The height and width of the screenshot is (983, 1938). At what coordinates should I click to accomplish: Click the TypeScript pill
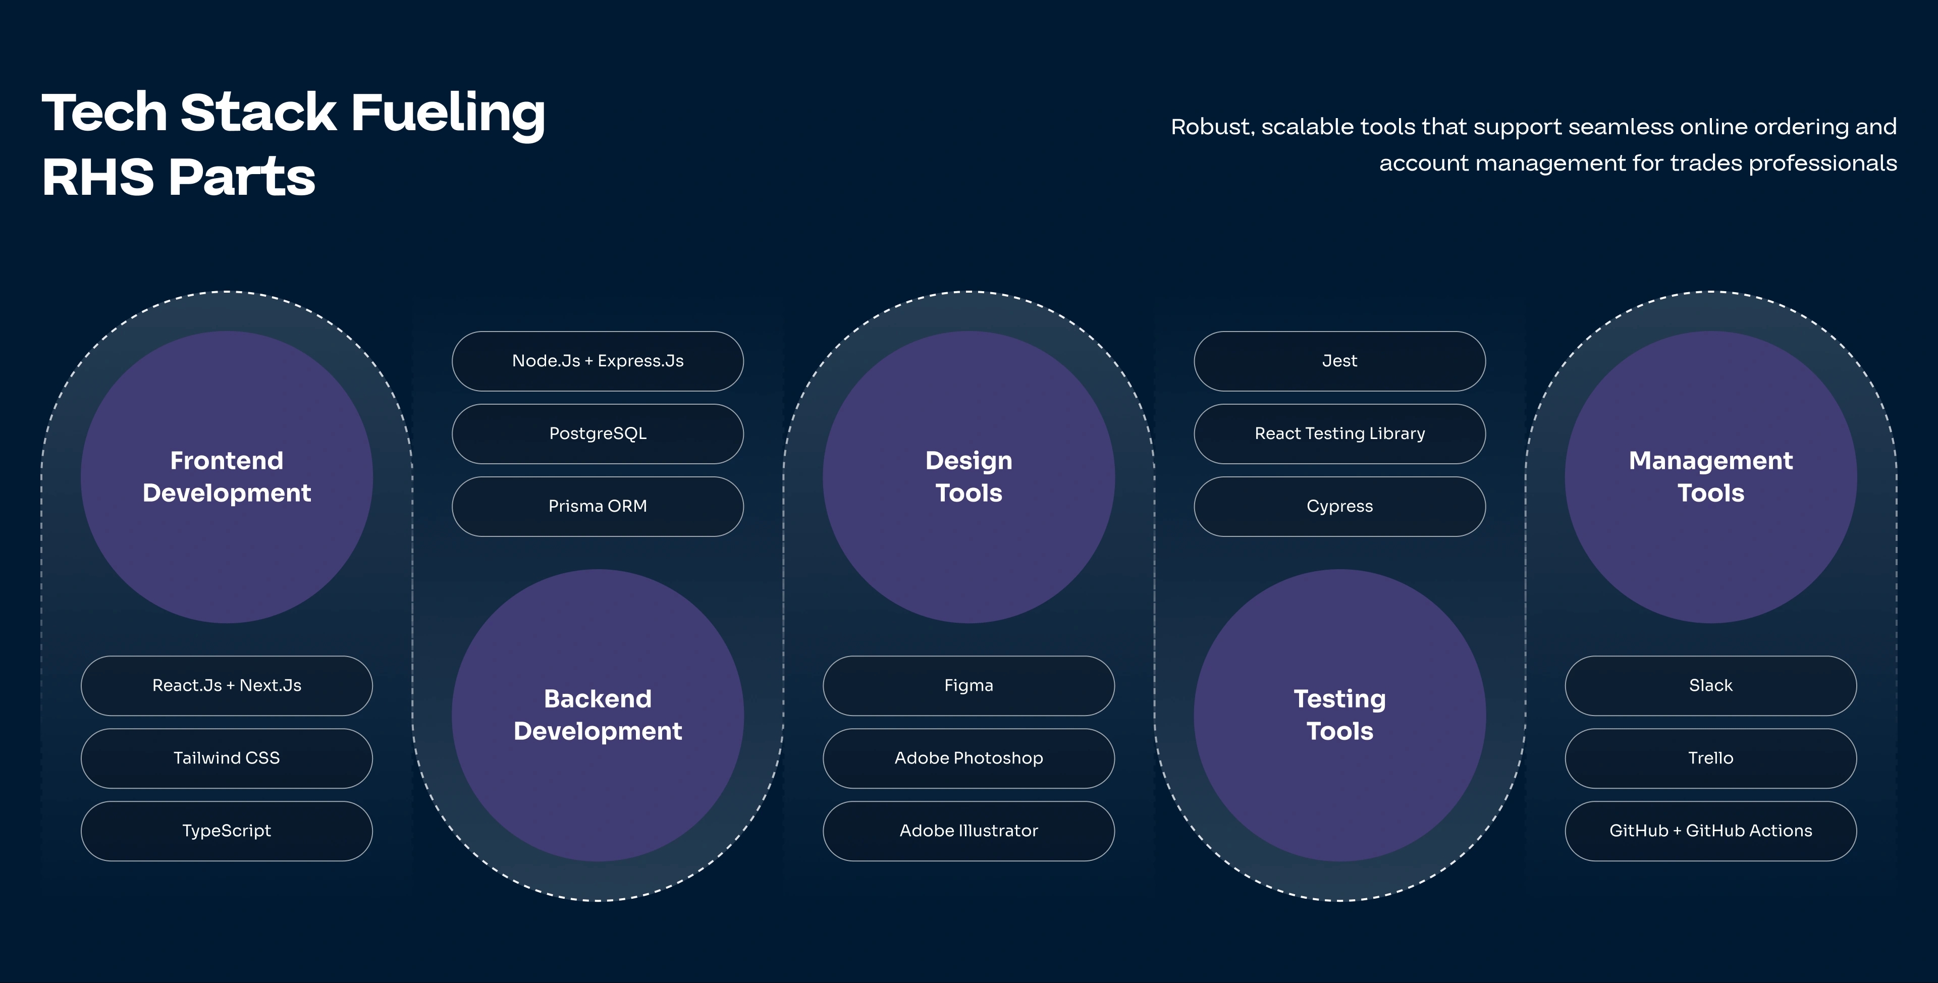tap(227, 830)
